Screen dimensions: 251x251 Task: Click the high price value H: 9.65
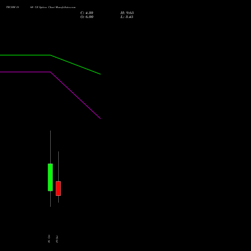click(127, 13)
